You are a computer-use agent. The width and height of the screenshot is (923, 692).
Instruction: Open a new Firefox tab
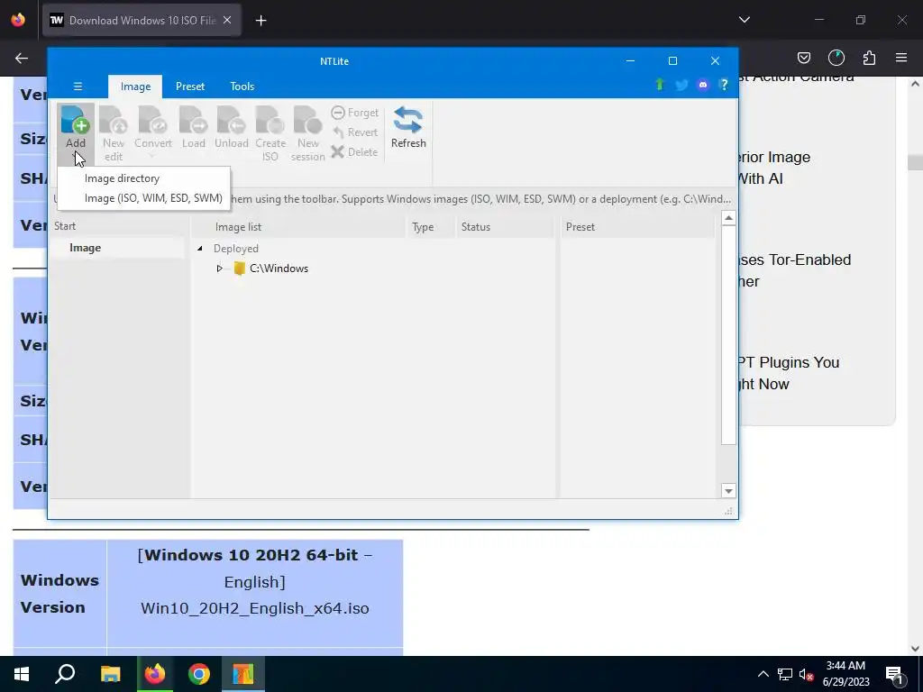pos(260,21)
